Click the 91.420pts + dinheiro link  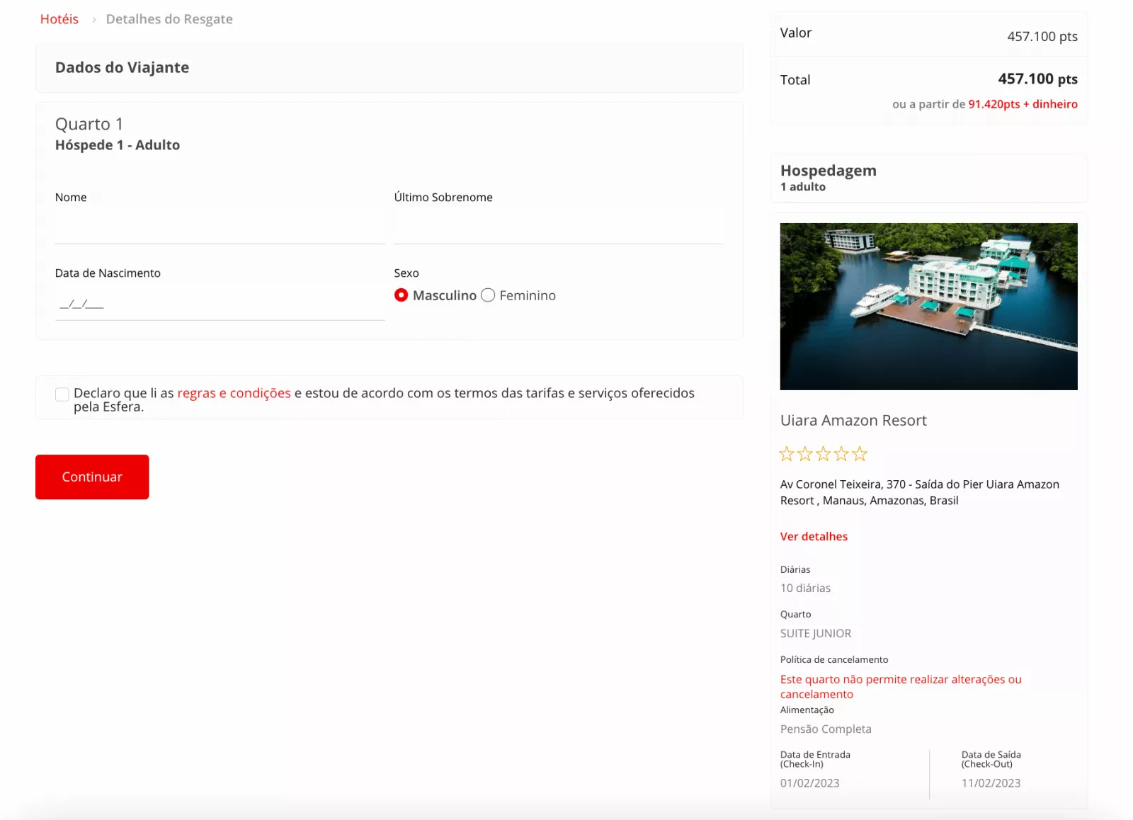pyautogui.click(x=1023, y=104)
